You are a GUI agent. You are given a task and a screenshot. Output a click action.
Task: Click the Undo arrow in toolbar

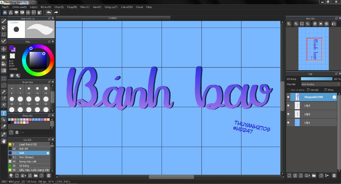pyautogui.click(x=49, y=13)
